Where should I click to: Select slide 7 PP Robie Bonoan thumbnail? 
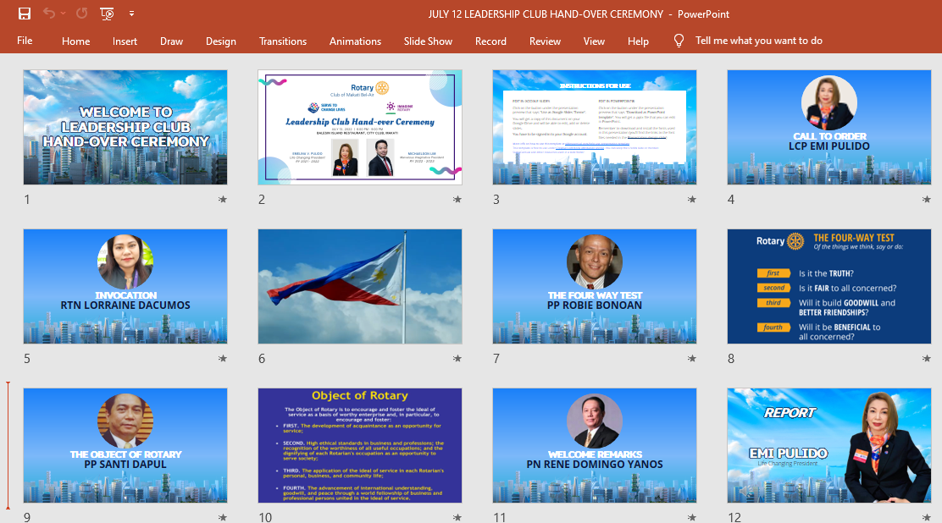594,286
